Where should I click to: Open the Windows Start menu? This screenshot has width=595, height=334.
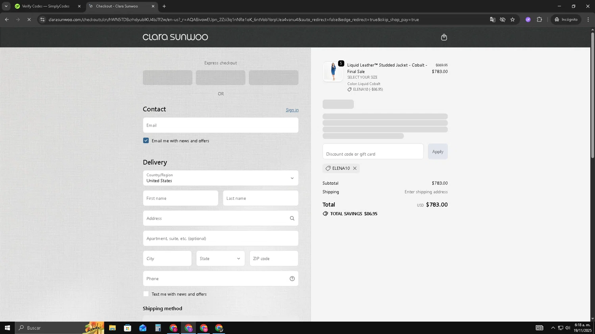tap(7, 328)
